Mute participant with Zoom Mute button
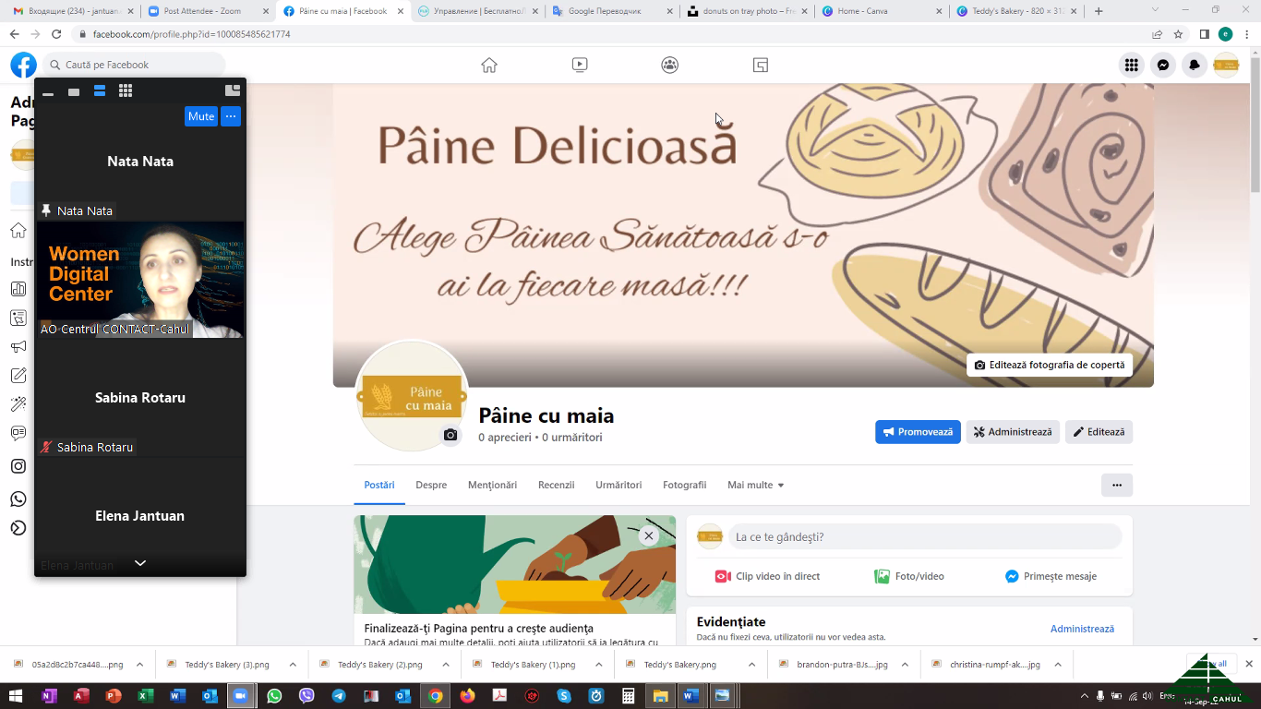 pos(200,116)
